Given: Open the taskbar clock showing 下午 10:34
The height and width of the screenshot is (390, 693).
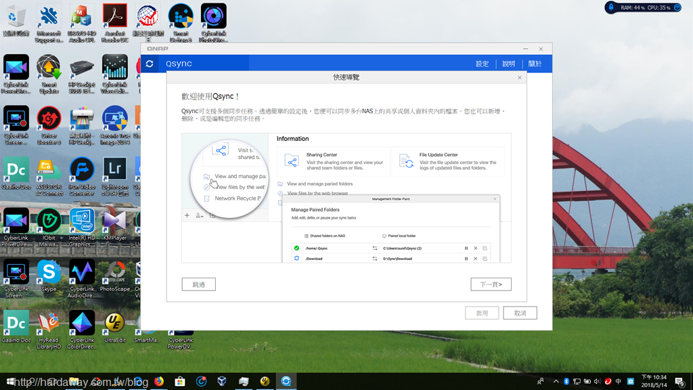Looking at the screenshot, I should 654,381.
